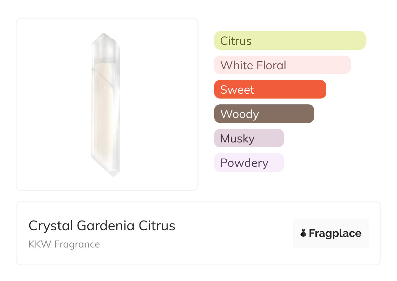This screenshot has width=397, height=281.
Task: Click the word "Fragrance" under the title
Action: click(x=77, y=244)
